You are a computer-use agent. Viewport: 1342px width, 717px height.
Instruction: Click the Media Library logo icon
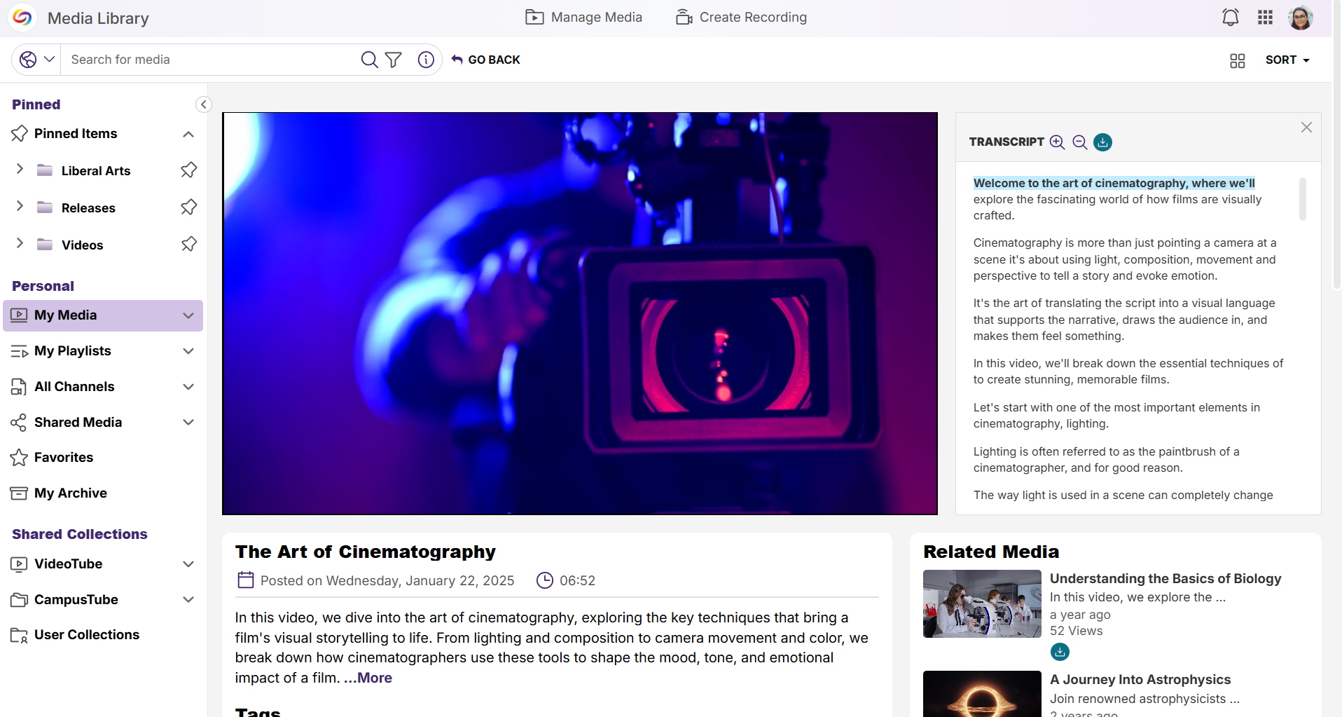(22, 18)
